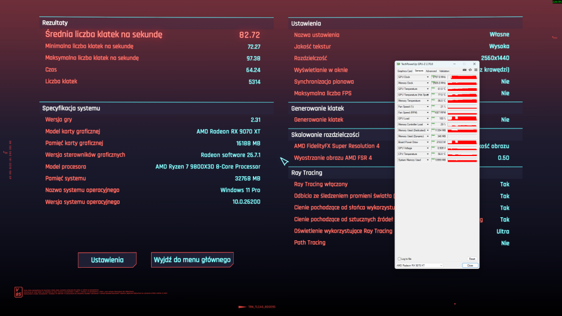This screenshot has height=316, width=562.
Task: Click the 16188 MB graphics memory value
Action: click(248, 144)
